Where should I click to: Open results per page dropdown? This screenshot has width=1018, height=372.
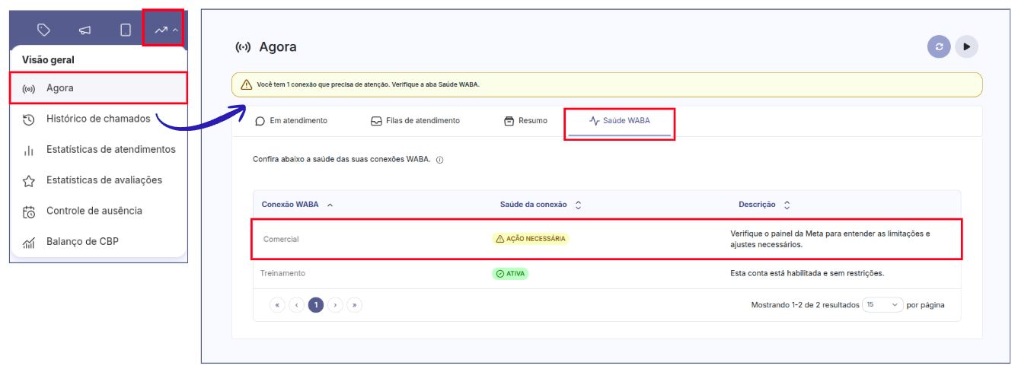882,305
